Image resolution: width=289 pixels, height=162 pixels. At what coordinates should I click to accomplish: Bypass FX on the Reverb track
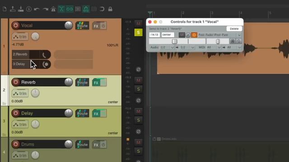tap(103, 82)
